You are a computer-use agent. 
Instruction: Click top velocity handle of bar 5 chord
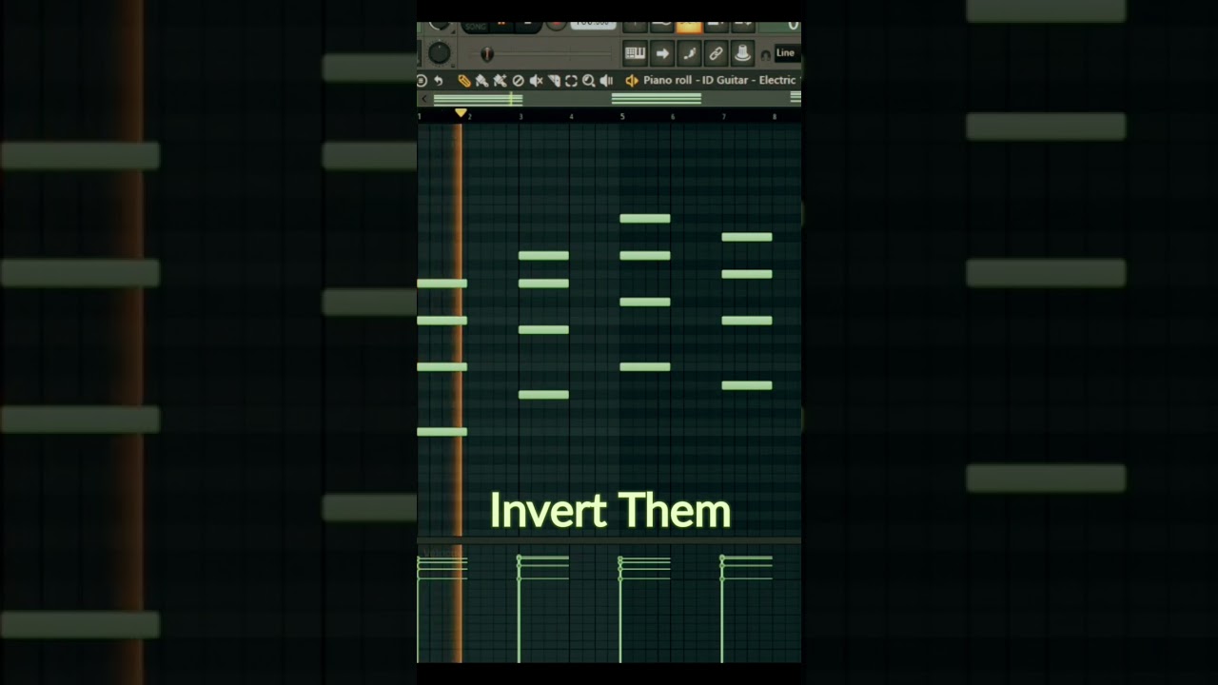(620, 558)
